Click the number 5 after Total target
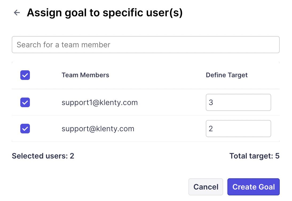This screenshot has height=201, width=292. 277,156
